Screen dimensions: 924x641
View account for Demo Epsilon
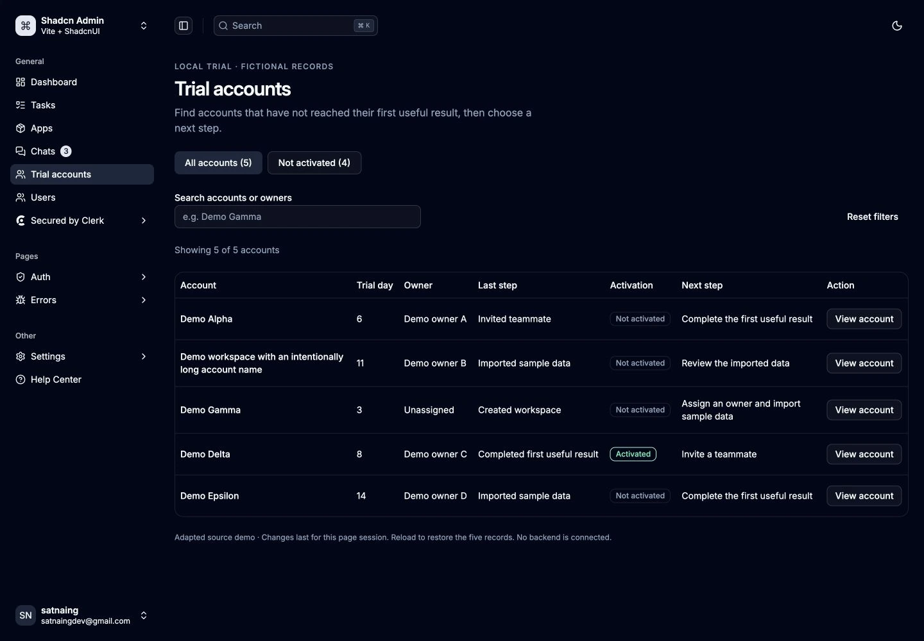click(x=864, y=496)
